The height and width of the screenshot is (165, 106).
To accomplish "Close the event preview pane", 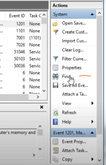I will coord(42,107).
